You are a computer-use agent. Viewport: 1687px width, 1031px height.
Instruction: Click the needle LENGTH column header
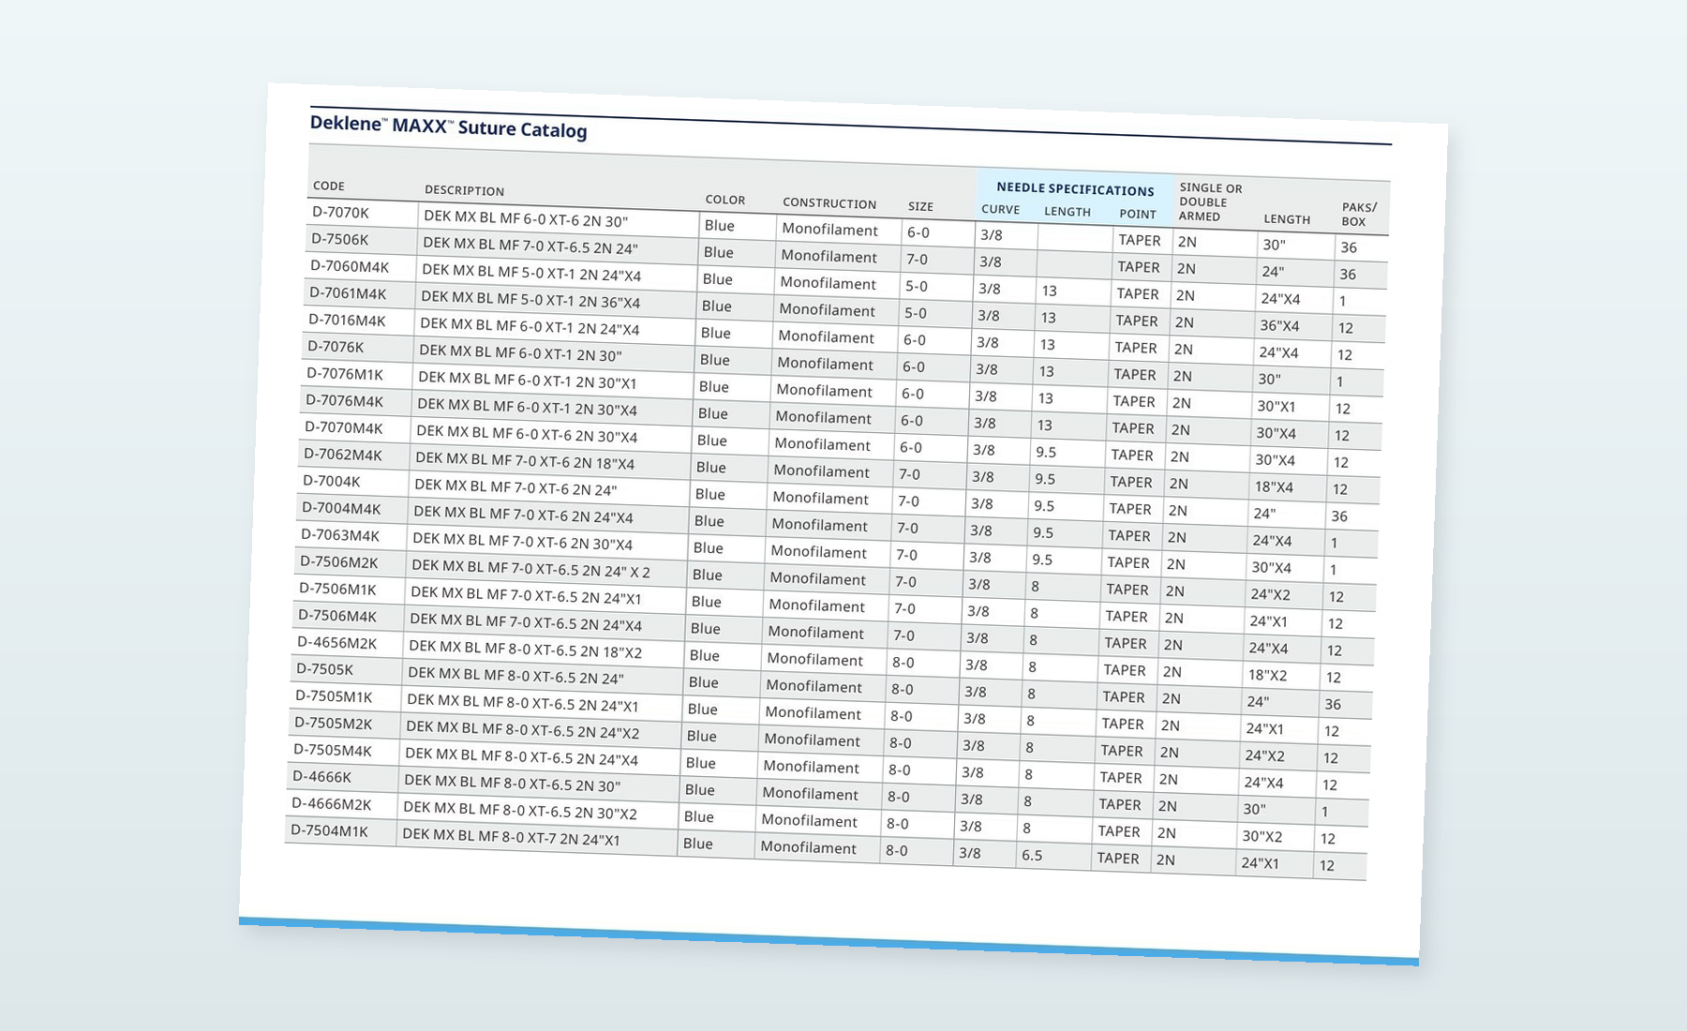1067,212
